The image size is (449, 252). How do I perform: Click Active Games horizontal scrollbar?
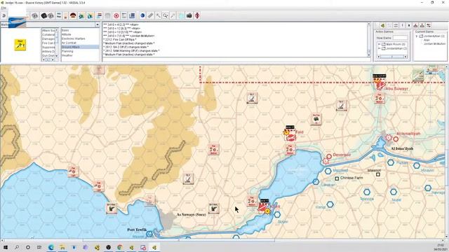pos(391,57)
